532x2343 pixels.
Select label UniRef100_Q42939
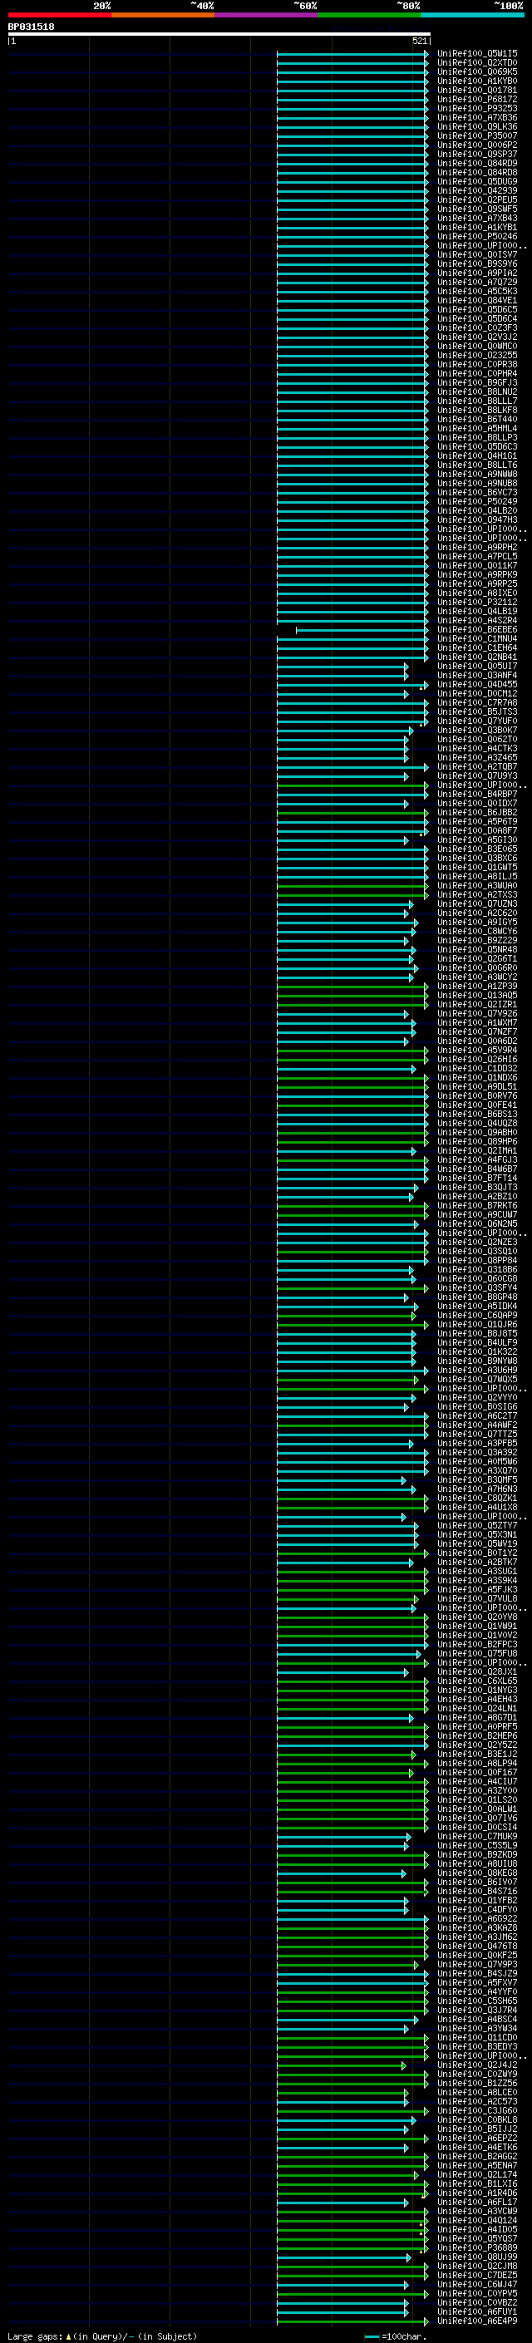point(477,191)
